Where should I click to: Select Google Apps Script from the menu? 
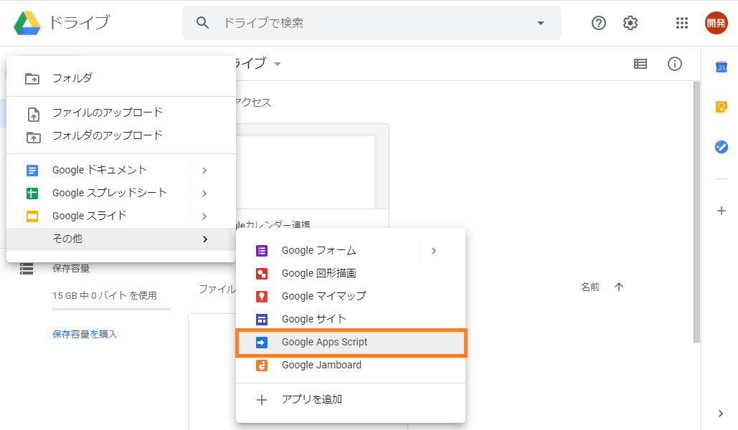click(x=325, y=342)
